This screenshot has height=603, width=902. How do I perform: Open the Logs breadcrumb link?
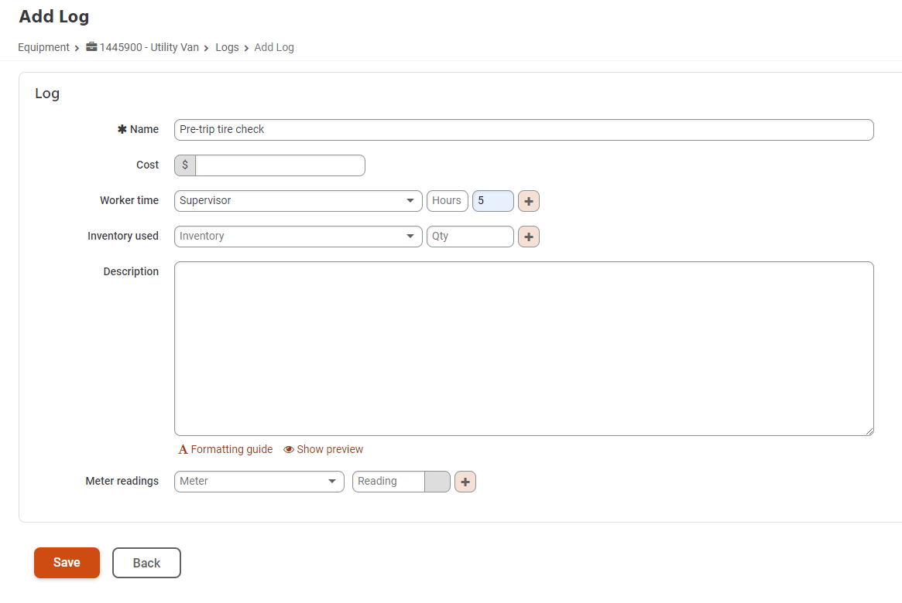click(x=227, y=47)
